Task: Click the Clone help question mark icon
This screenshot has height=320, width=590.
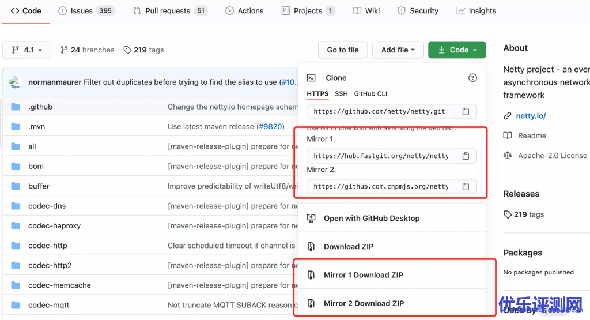Action: tap(472, 78)
